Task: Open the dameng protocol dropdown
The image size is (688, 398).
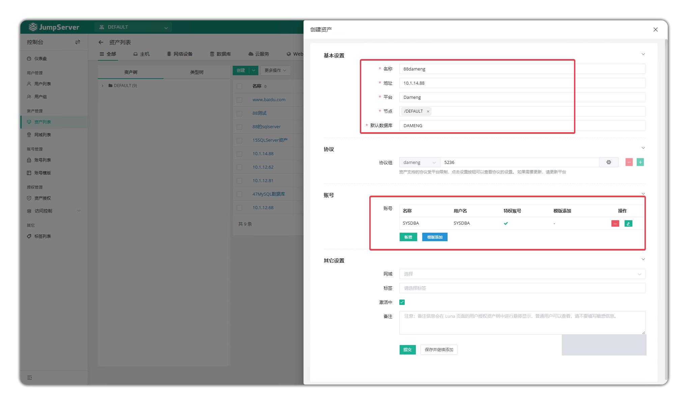Action: click(x=420, y=162)
